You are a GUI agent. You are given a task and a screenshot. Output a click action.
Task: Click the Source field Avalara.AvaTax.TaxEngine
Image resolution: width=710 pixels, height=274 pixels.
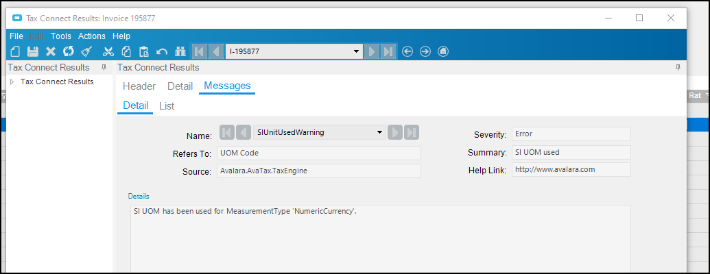319,171
